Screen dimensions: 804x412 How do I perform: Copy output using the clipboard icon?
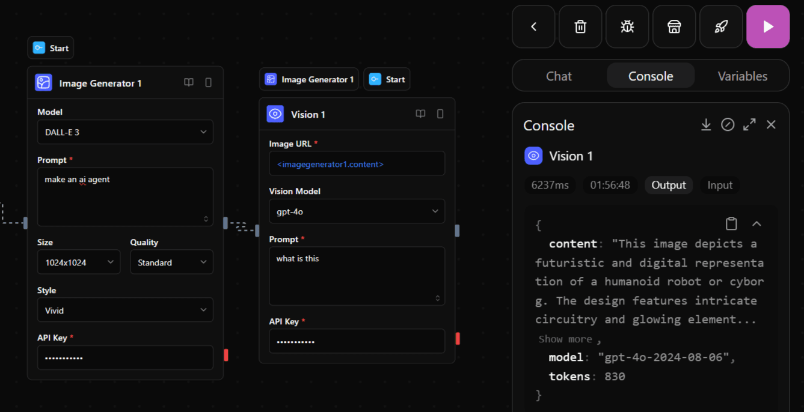[731, 224]
